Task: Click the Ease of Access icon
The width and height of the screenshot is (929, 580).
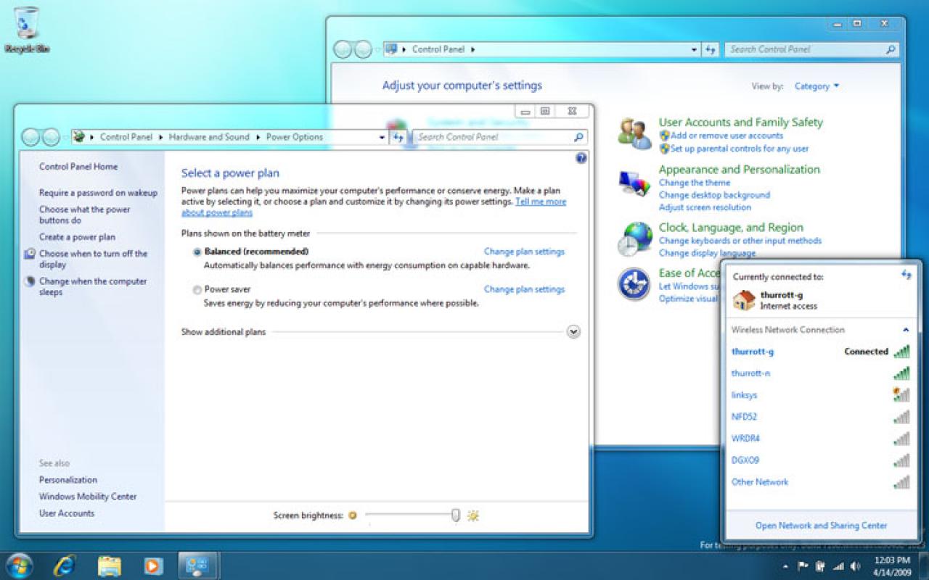Action: click(x=634, y=284)
